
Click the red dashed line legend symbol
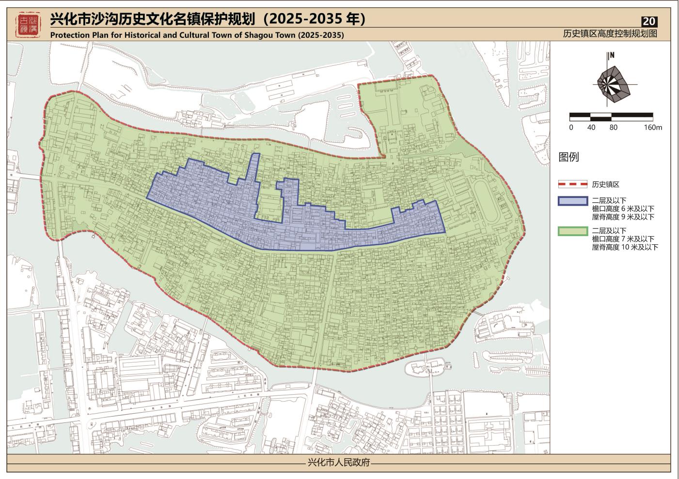(572, 184)
